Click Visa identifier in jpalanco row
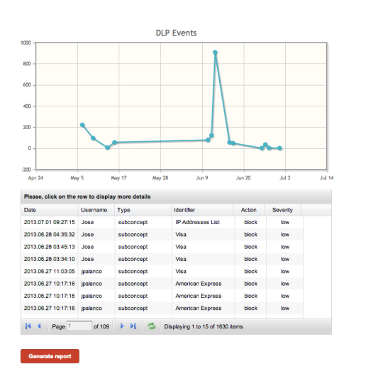Viewport: 383px width, 371px height. [181, 272]
